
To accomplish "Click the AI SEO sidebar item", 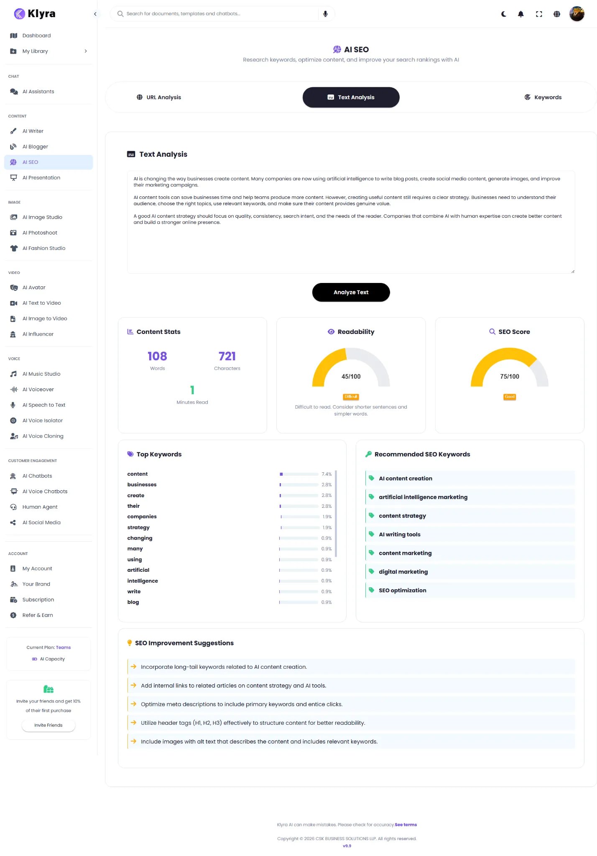I will coord(48,162).
